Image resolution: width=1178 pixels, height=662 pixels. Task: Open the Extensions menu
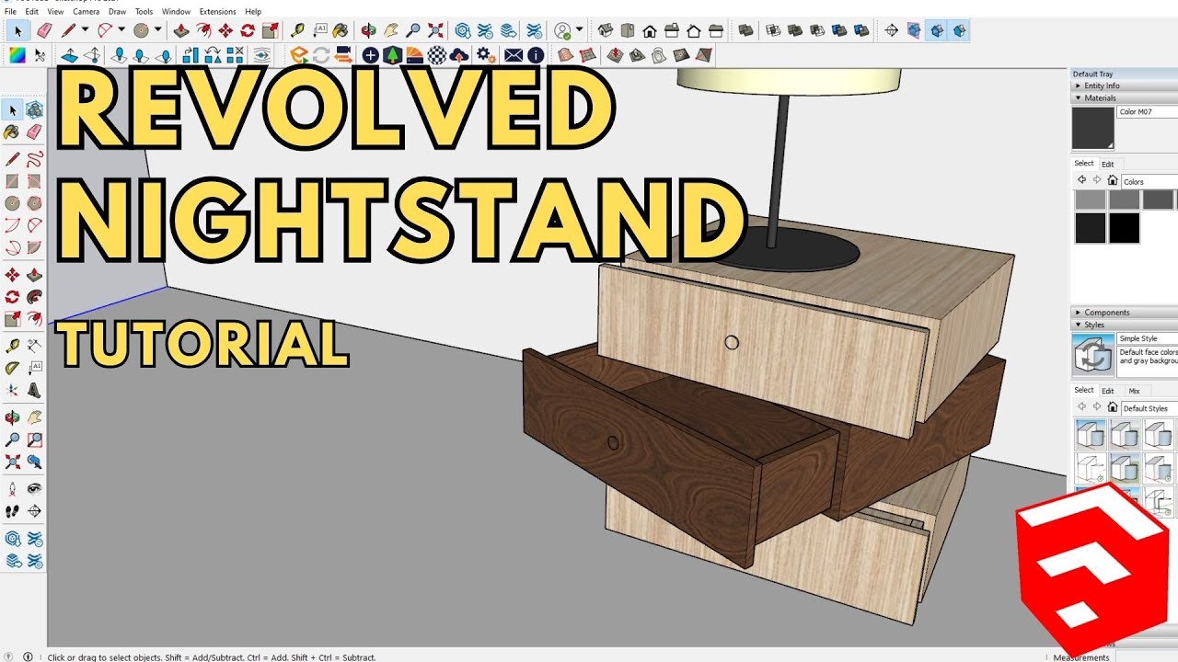[217, 12]
